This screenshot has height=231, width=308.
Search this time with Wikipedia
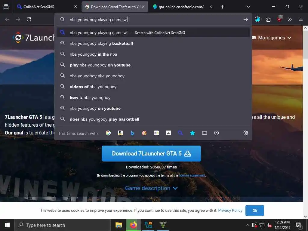coord(168,133)
